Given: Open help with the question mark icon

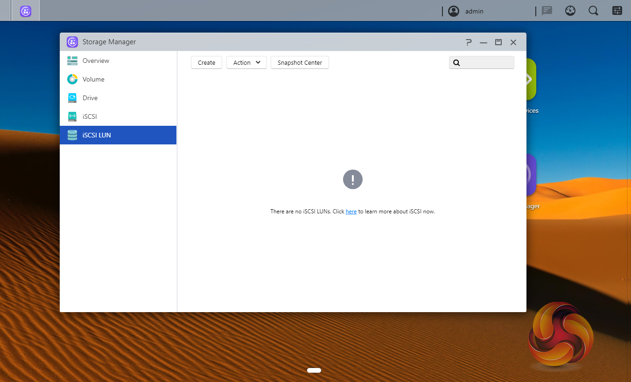Looking at the screenshot, I should 469,42.
